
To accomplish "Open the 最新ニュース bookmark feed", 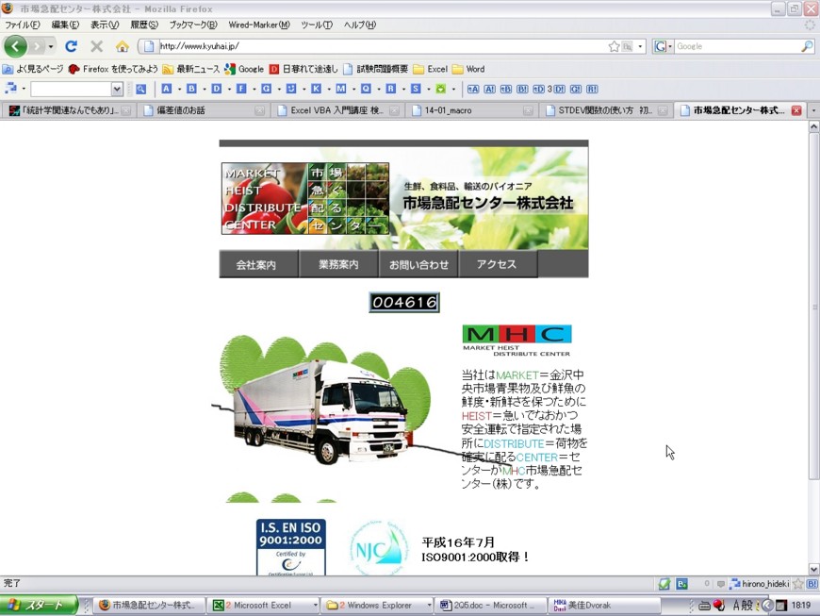I will [191, 69].
